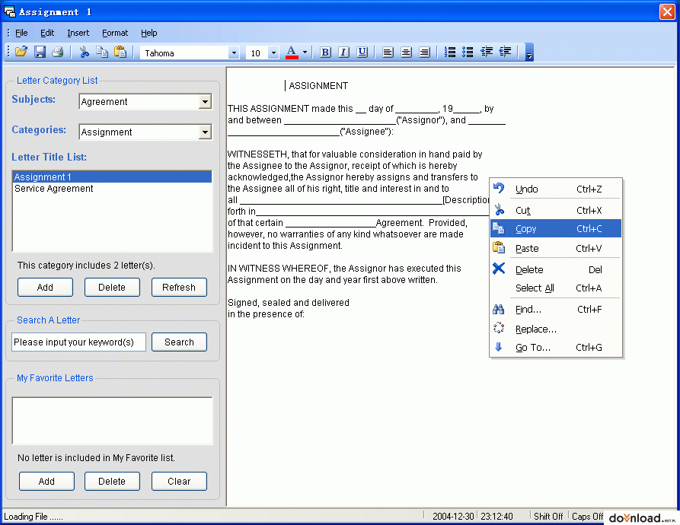This screenshot has height=525, width=680.
Task: Expand the Subjects dropdown set to Agreement
Action: tap(205, 102)
